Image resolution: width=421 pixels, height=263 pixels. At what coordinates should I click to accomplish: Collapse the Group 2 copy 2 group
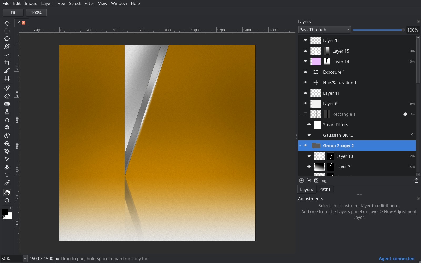click(x=300, y=146)
